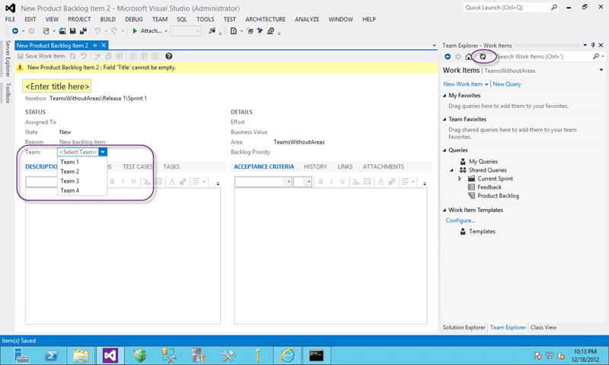Click the Navigate Backward toolbar arrow
This screenshot has width=609, height=365.
click(15, 31)
